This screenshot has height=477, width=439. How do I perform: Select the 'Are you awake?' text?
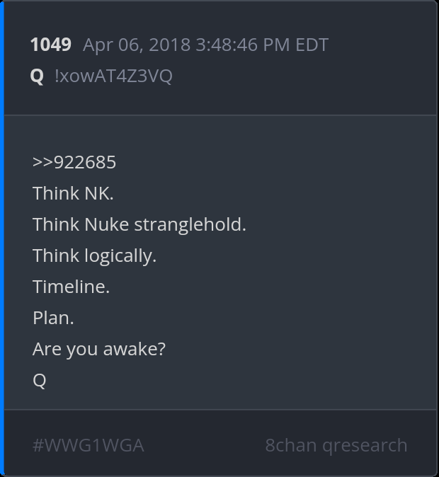(x=98, y=349)
